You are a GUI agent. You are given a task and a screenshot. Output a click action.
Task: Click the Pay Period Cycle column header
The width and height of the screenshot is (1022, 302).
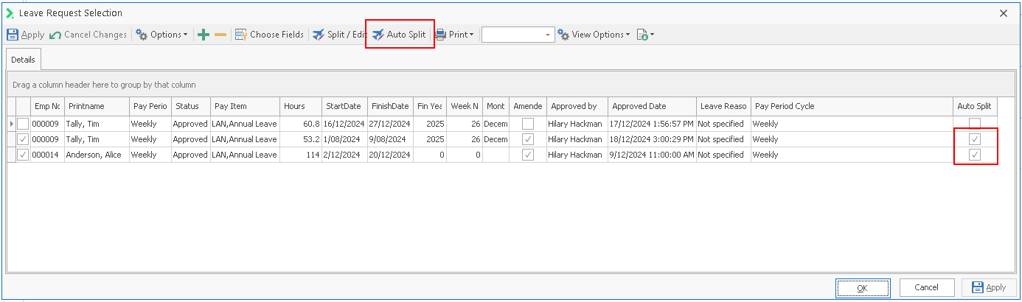pyautogui.click(x=851, y=106)
